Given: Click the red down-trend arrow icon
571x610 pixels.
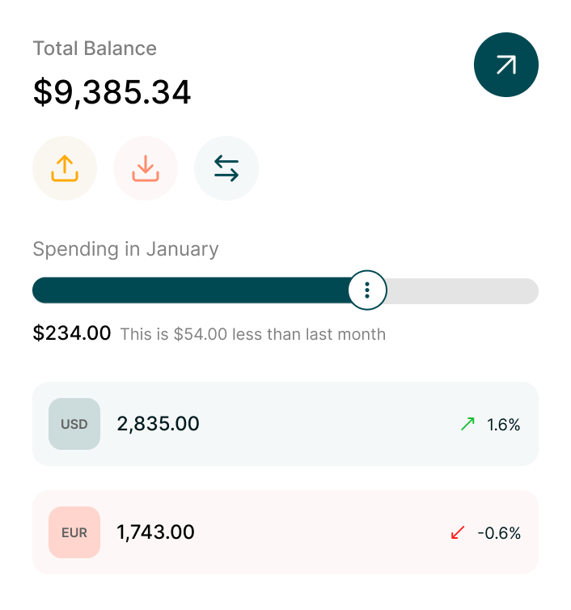Looking at the screenshot, I should coord(458,532).
